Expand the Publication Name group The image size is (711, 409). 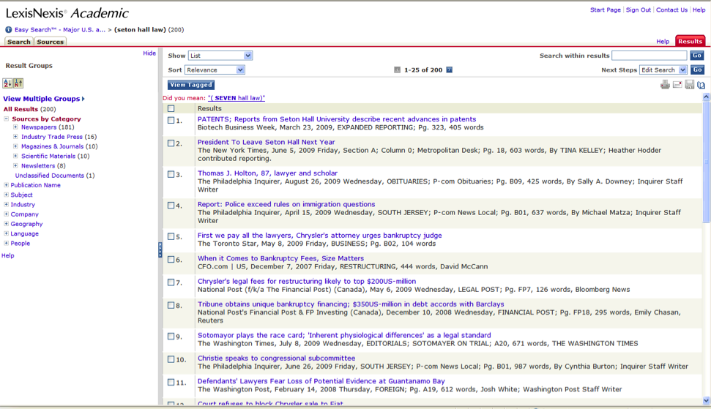pyautogui.click(x=7, y=185)
